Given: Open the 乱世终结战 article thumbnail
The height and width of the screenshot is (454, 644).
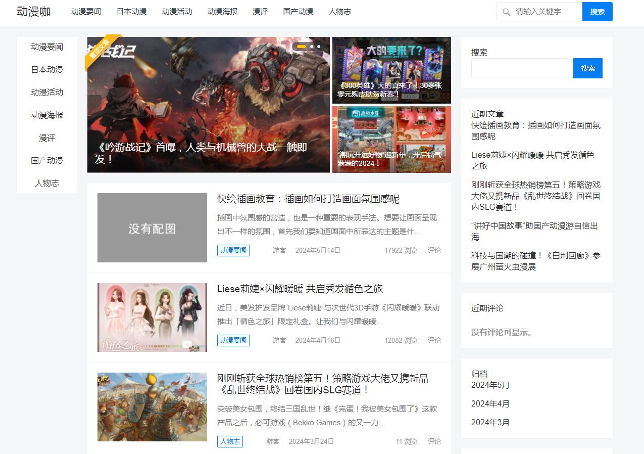Looking at the screenshot, I should pyautogui.click(x=152, y=407).
